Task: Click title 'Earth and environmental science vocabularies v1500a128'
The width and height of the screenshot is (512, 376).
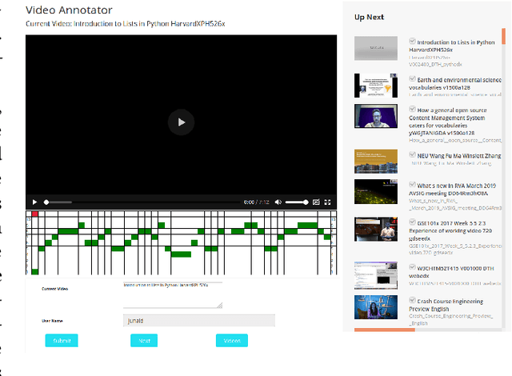Action: [x=455, y=83]
